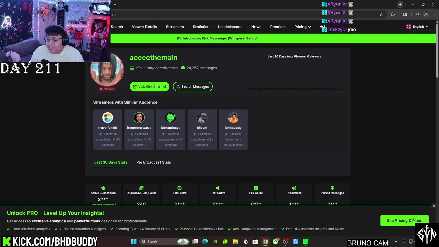
Task: Open Task View from the taskbar
Action: coord(195,242)
